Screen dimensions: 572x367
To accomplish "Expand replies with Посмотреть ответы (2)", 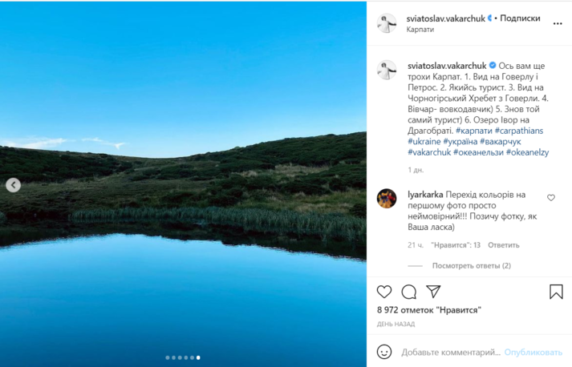I will pyautogui.click(x=471, y=265).
